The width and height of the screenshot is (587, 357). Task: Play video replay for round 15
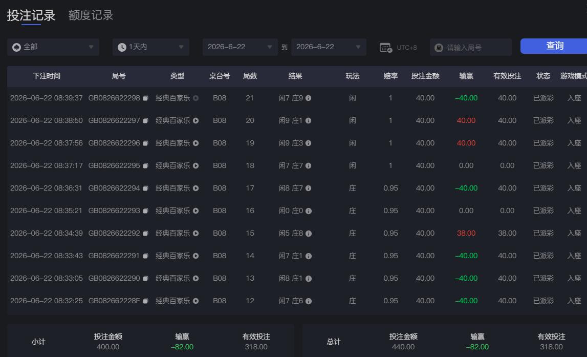click(x=196, y=234)
